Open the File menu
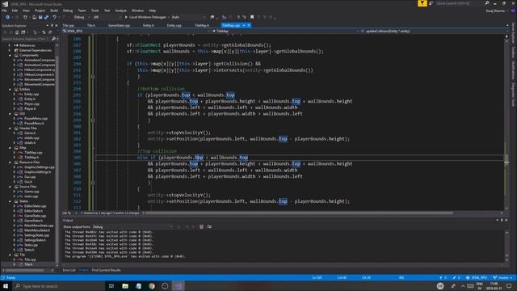517x291 pixels. (4, 11)
